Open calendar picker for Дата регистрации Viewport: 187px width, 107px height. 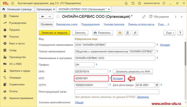[157, 85]
